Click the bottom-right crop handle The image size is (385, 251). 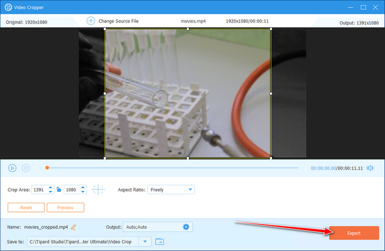271,158
